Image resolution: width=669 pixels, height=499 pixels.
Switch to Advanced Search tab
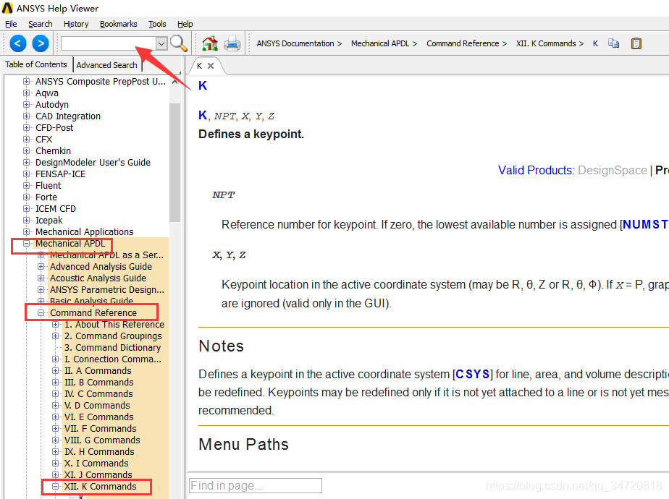click(x=107, y=65)
